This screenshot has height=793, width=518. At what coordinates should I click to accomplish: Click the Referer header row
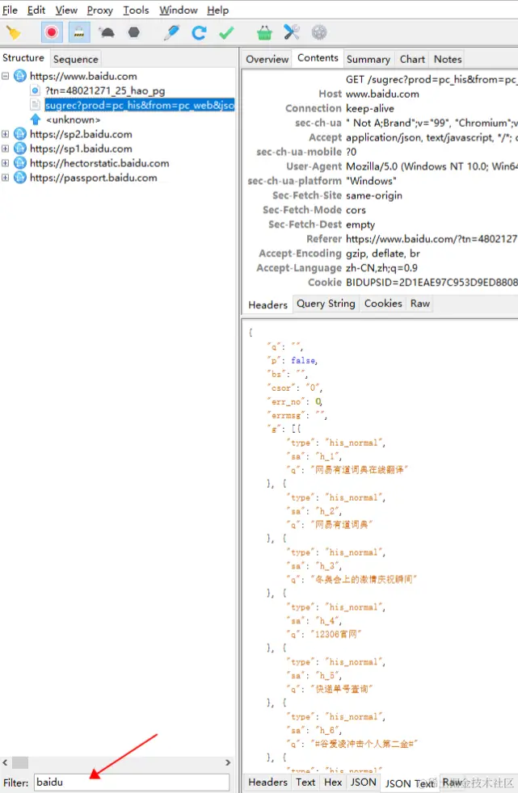381,239
